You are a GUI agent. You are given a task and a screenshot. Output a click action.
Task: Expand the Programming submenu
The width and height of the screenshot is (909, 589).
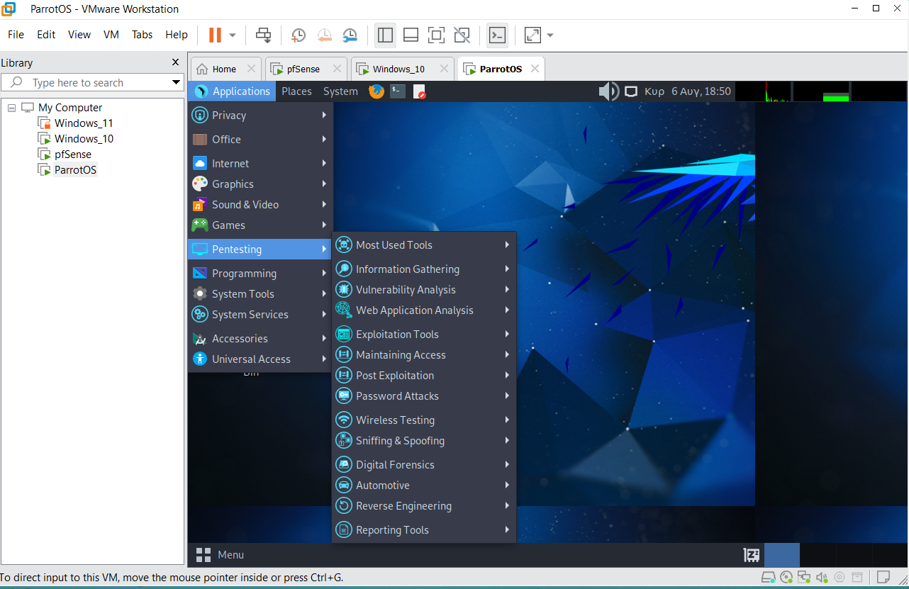260,273
